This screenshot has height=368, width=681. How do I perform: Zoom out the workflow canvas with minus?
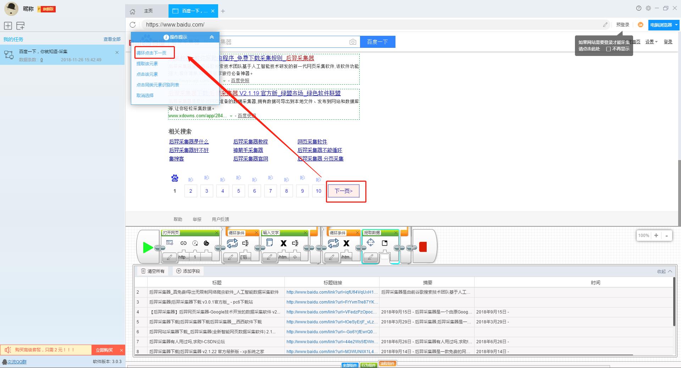[667, 236]
